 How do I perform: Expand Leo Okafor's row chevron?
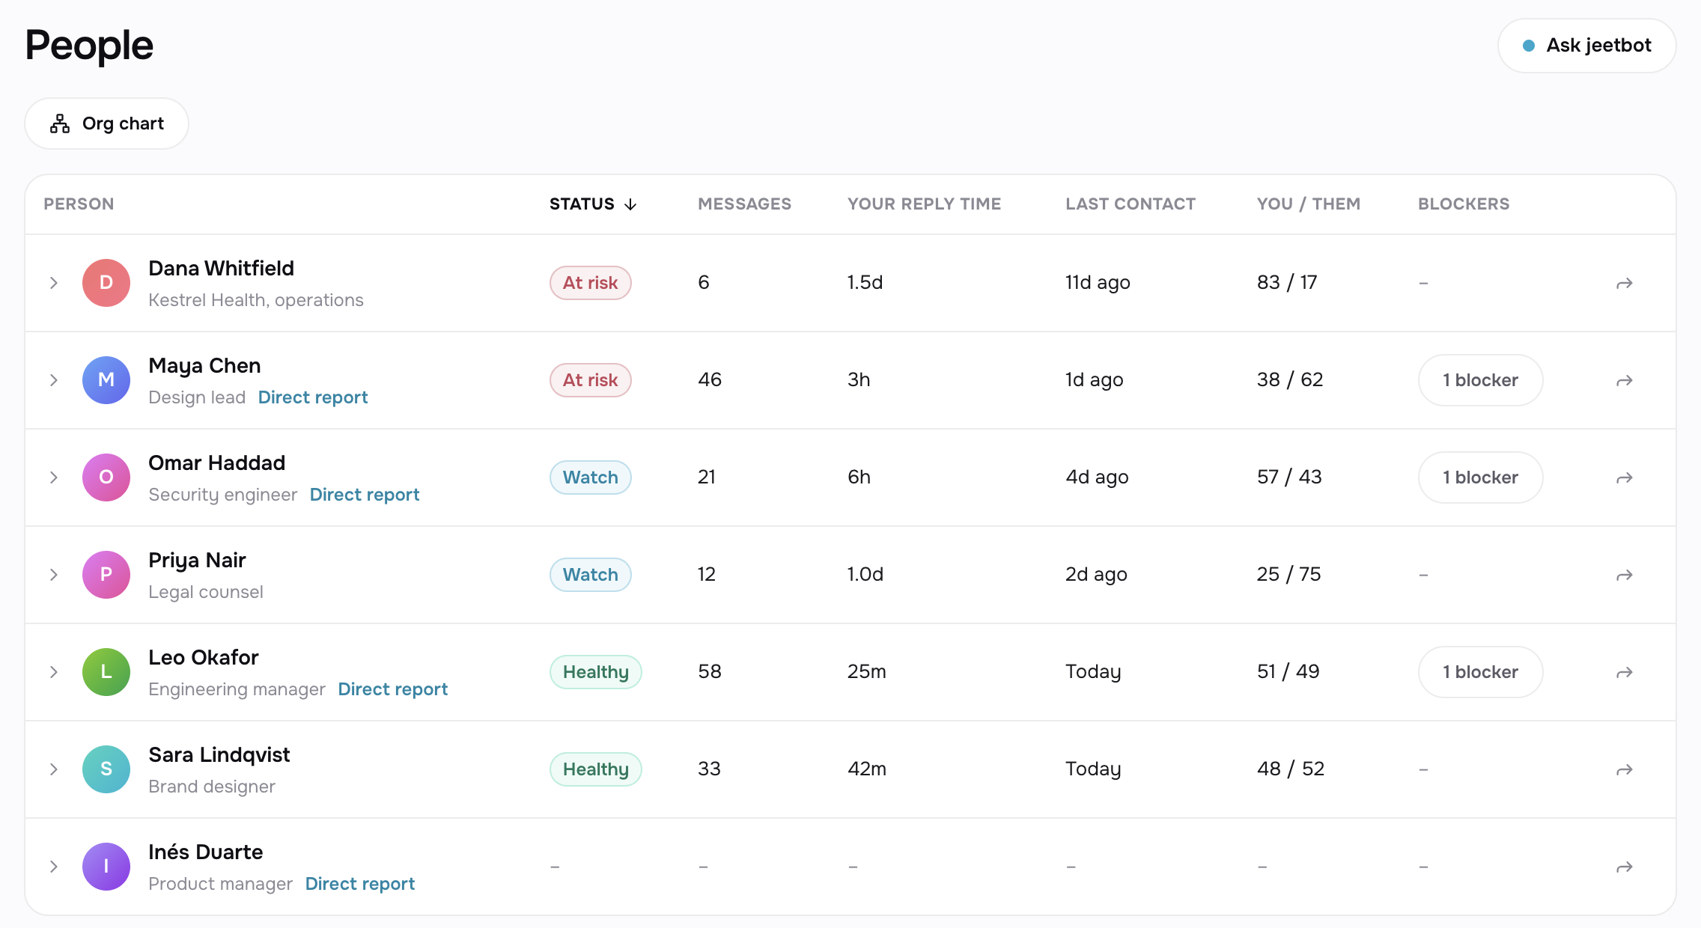(54, 672)
